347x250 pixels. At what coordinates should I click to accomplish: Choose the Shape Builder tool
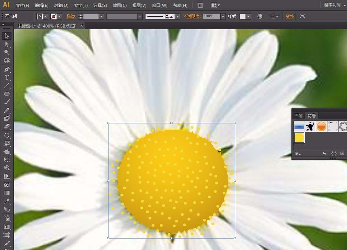pos(7,168)
